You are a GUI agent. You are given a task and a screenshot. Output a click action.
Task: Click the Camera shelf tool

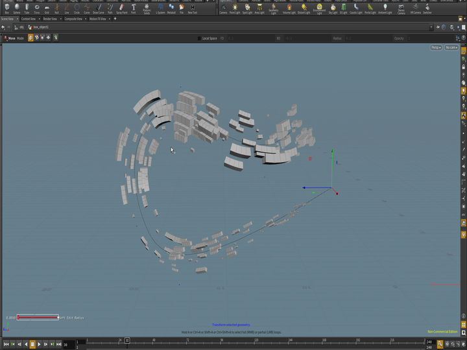223,8
